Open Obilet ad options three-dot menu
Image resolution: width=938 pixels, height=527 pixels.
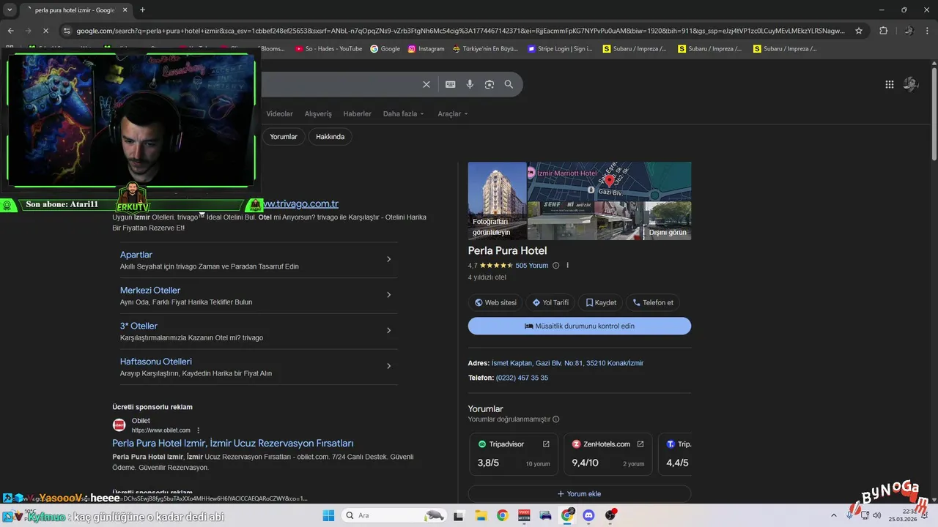(x=198, y=430)
